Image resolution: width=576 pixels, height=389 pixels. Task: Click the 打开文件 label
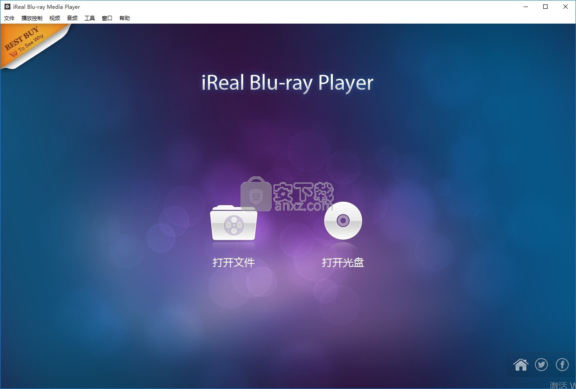[x=234, y=263]
